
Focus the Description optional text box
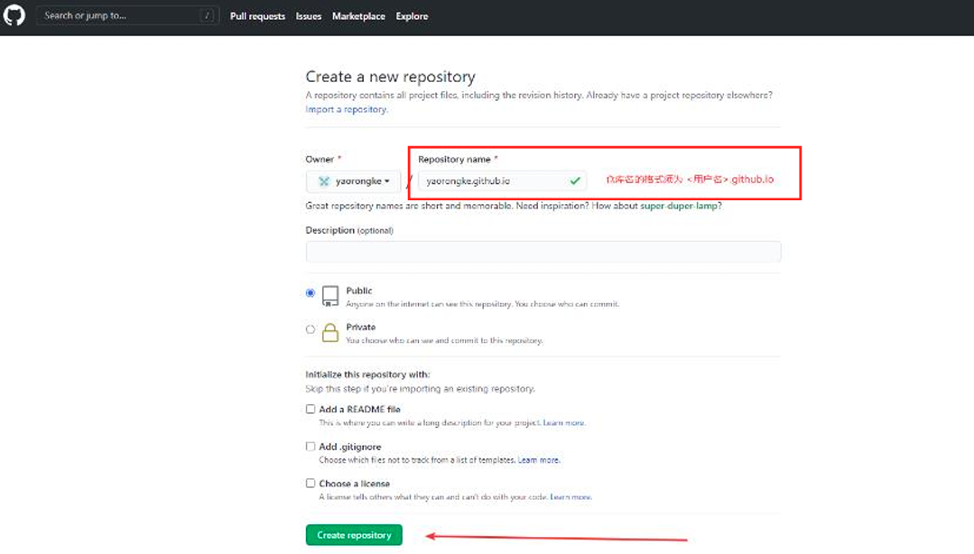click(x=543, y=252)
